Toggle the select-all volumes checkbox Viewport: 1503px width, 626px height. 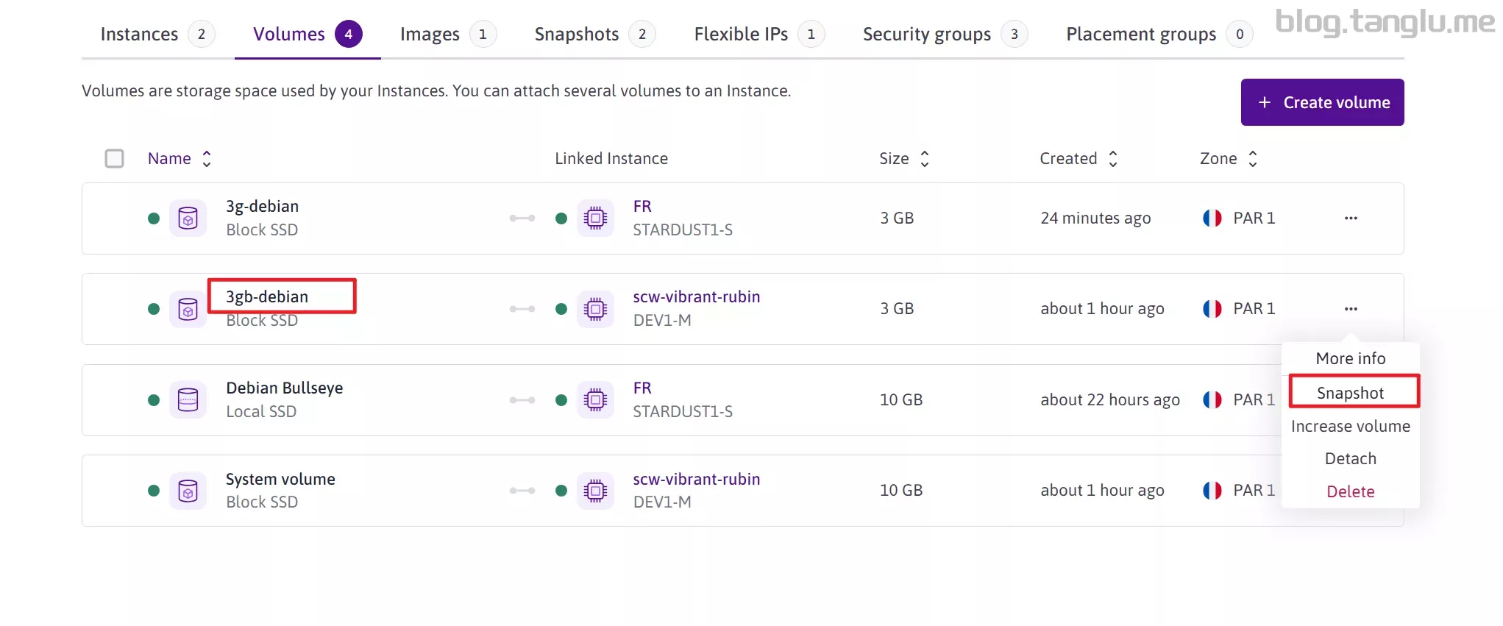tap(114, 159)
